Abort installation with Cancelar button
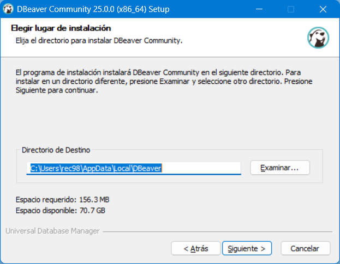The width and height of the screenshot is (340, 264). point(305,248)
